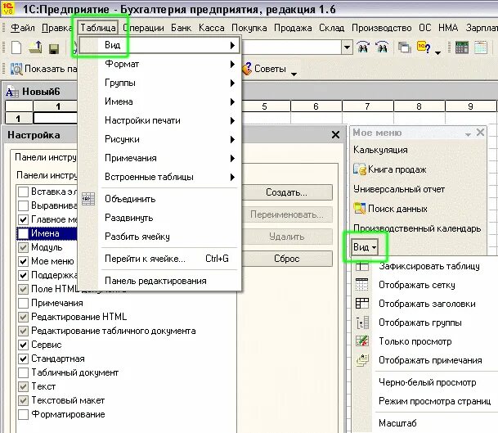Click the Сброс button
The height and width of the screenshot is (433, 498).
point(287,259)
